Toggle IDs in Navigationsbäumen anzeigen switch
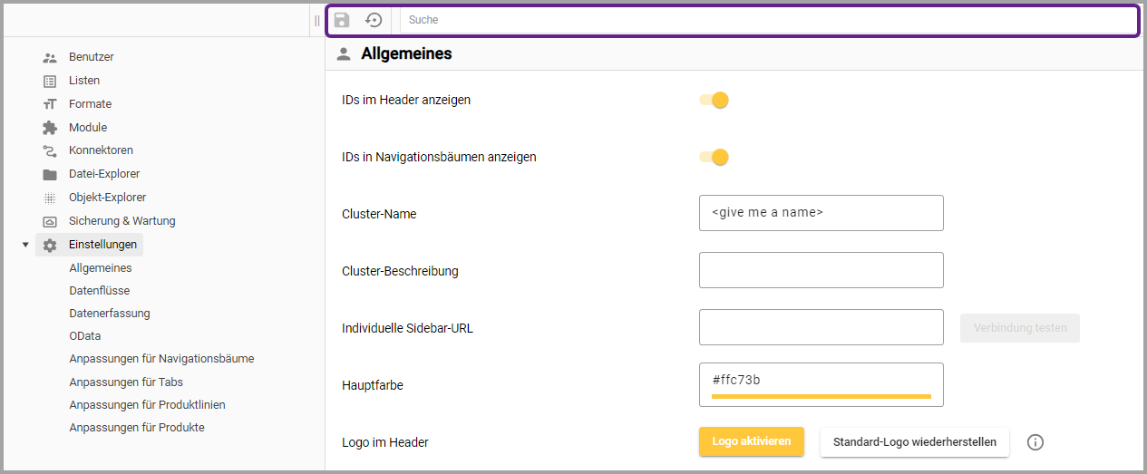 pos(714,157)
